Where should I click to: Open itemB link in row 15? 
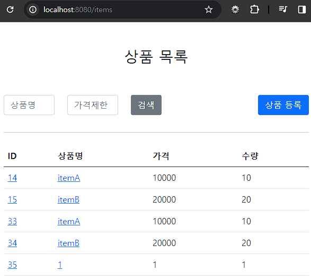point(68,199)
